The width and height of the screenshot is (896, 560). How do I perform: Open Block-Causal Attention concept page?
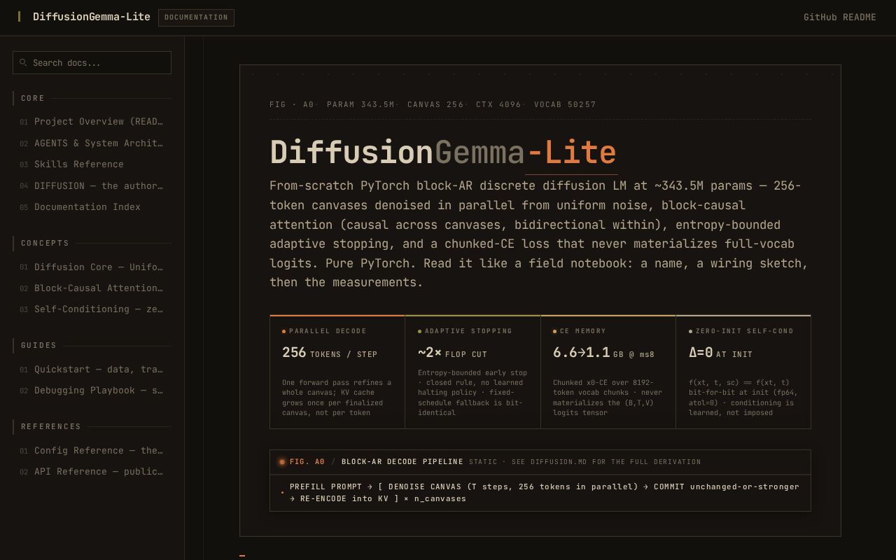click(x=92, y=288)
